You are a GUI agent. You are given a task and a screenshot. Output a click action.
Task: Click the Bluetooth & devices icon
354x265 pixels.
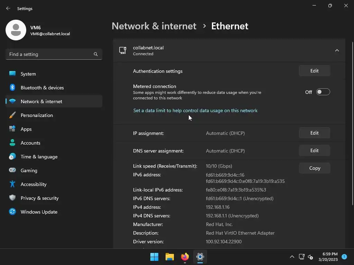coord(12,88)
